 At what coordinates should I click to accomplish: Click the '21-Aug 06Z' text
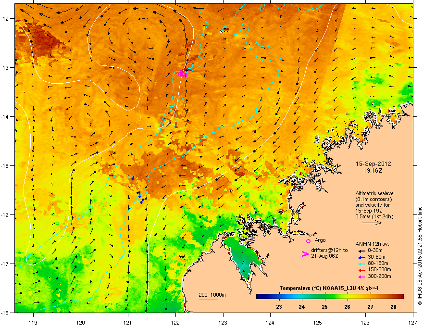[324, 256]
